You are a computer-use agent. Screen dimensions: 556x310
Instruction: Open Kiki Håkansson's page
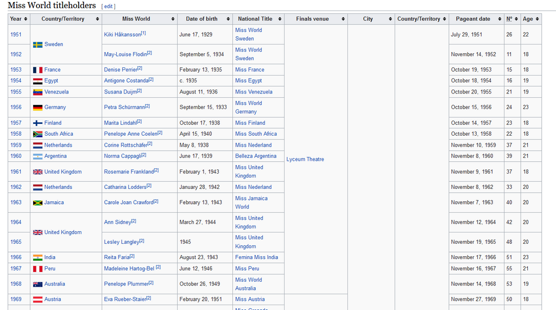(122, 34)
